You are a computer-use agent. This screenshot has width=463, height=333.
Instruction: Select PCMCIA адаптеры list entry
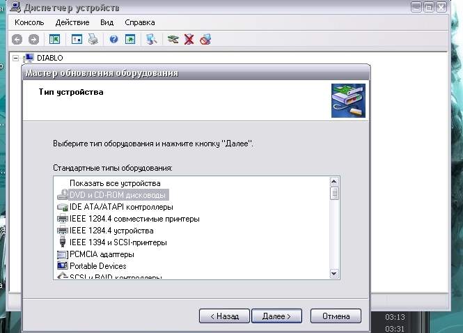(x=102, y=254)
